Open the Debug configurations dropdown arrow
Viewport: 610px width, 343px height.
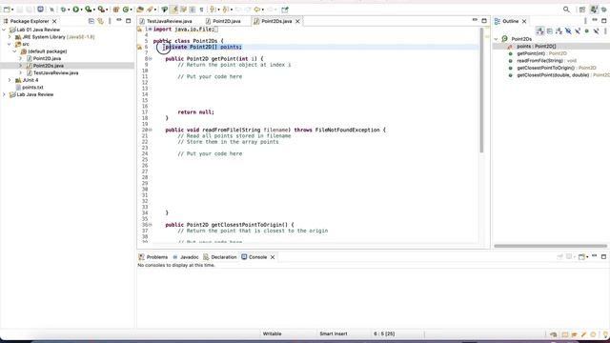tap(68, 10)
